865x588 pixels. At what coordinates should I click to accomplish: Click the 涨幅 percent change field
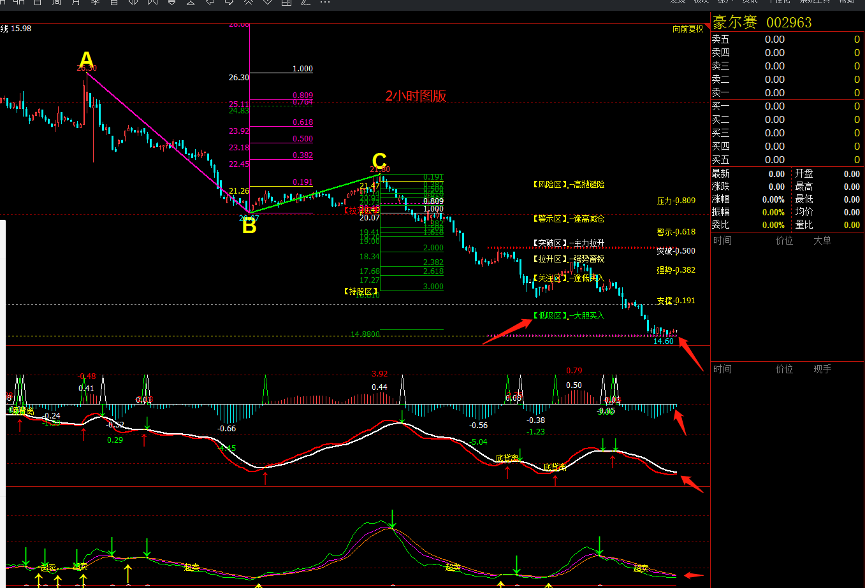click(x=749, y=199)
